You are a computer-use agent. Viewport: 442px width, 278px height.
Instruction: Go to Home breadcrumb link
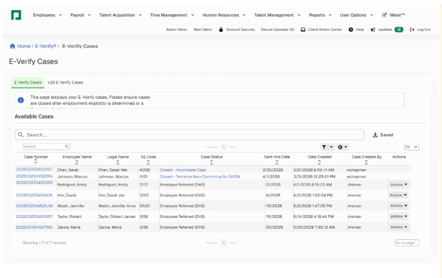24,46
